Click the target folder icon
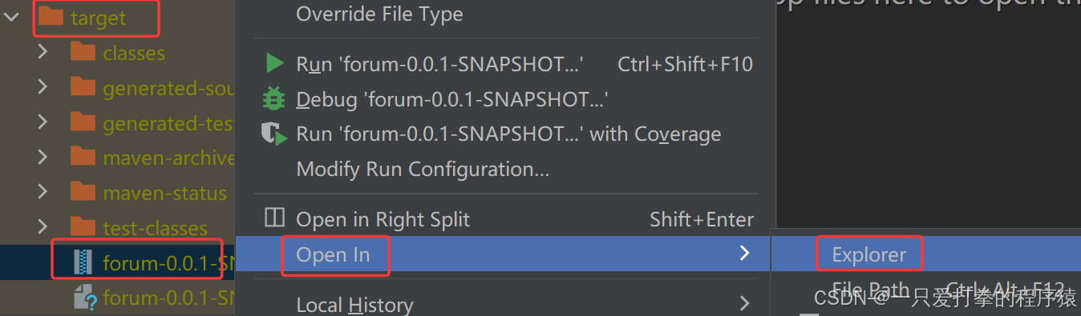The image size is (1081, 316). click(x=51, y=17)
